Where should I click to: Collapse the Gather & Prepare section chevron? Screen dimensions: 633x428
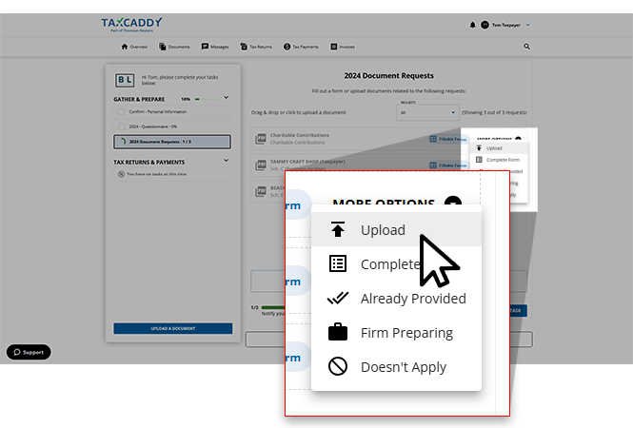click(x=227, y=98)
